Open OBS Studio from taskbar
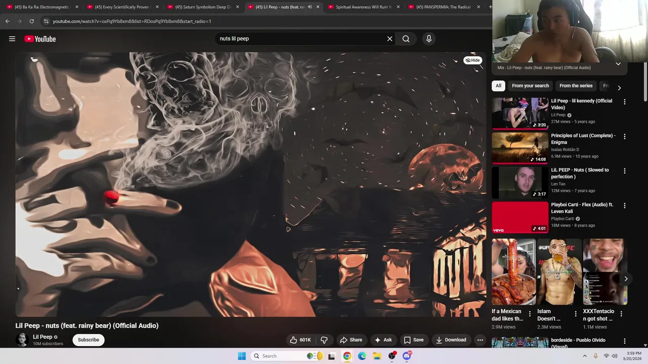The image size is (648, 364). (392, 356)
